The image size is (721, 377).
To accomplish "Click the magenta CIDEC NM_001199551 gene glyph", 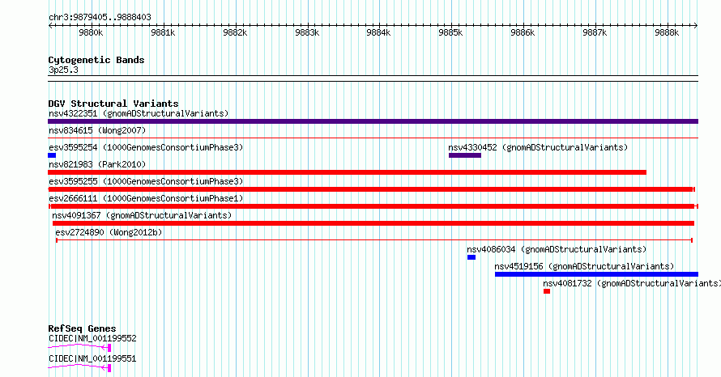I will click(79, 368).
